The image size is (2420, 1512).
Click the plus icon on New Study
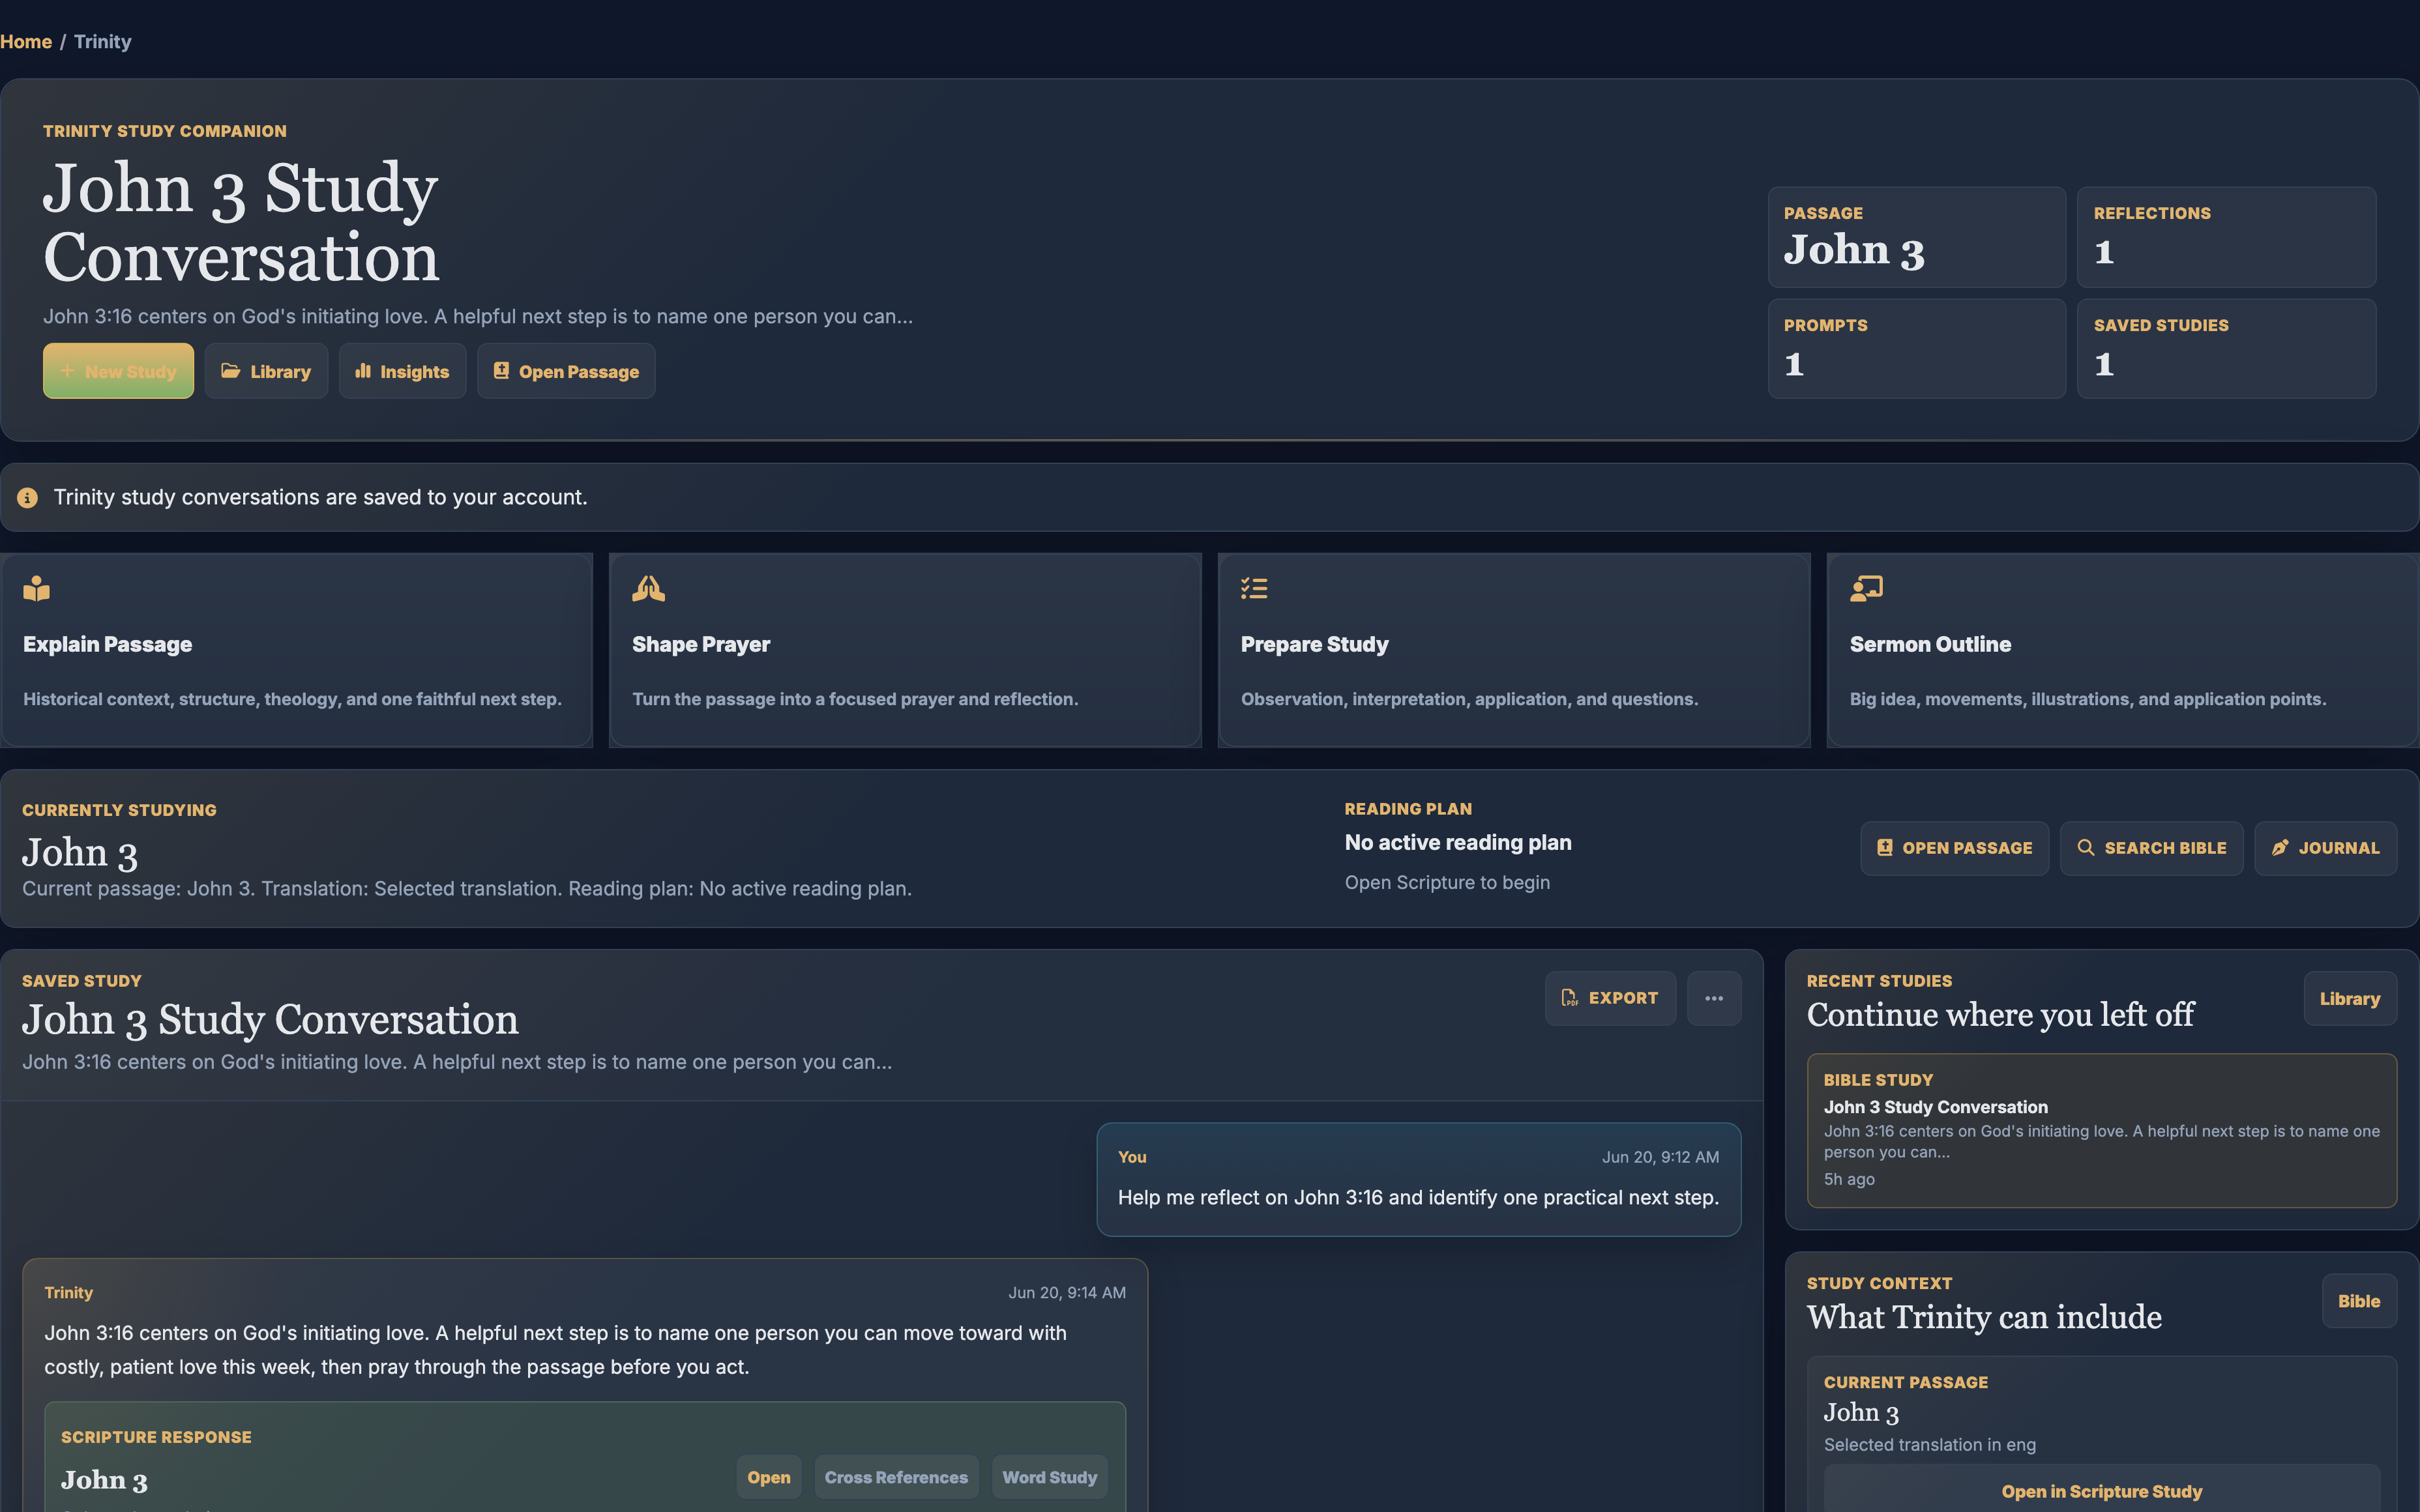67,371
